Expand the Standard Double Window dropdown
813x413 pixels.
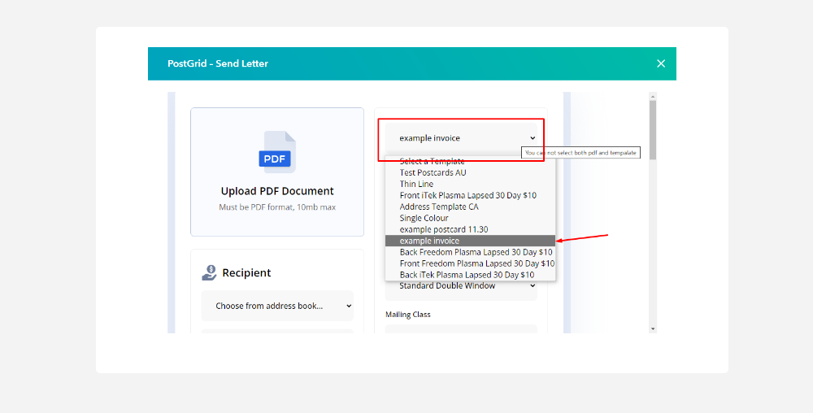coord(460,286)
